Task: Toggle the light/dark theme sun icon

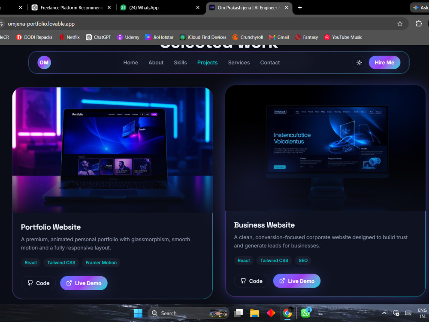Action: 359,62
